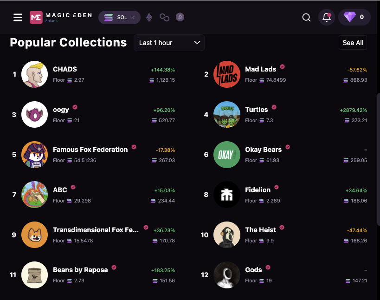This screenshot has width=380, height=300.
Task: Click the Okay Bears verified badge
Action: click(288, 147)
